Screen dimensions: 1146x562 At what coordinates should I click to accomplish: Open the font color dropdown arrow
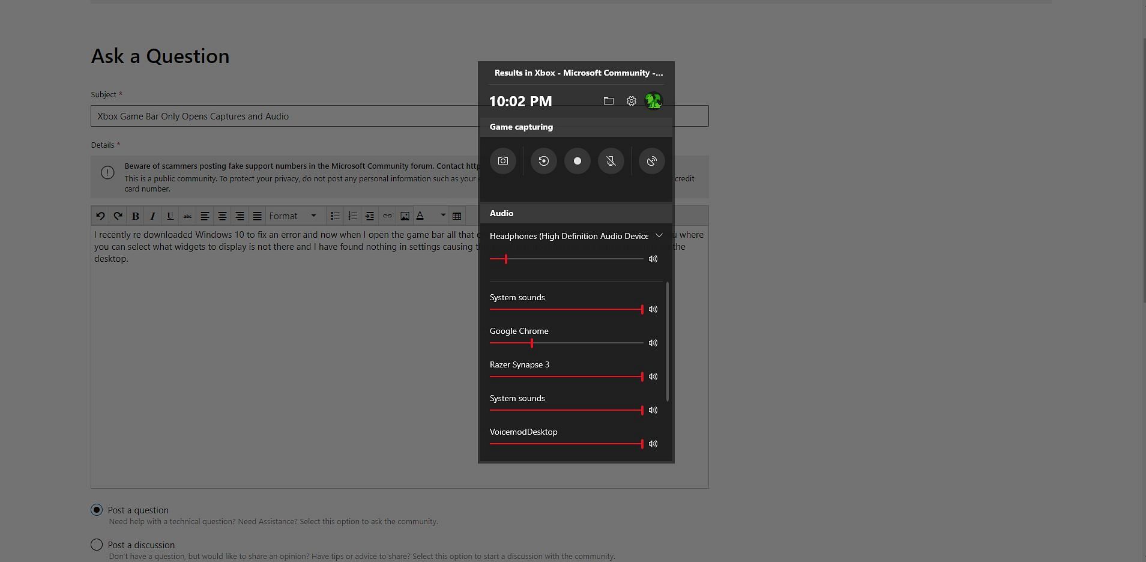[443, 216]
